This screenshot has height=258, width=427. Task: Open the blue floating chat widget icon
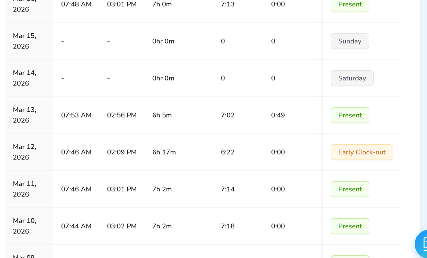click(421, 244)
